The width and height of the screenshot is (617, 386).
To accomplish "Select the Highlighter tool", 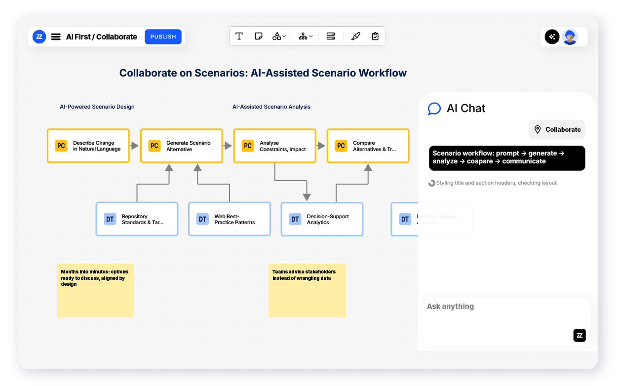I will (x=356, y=36).
